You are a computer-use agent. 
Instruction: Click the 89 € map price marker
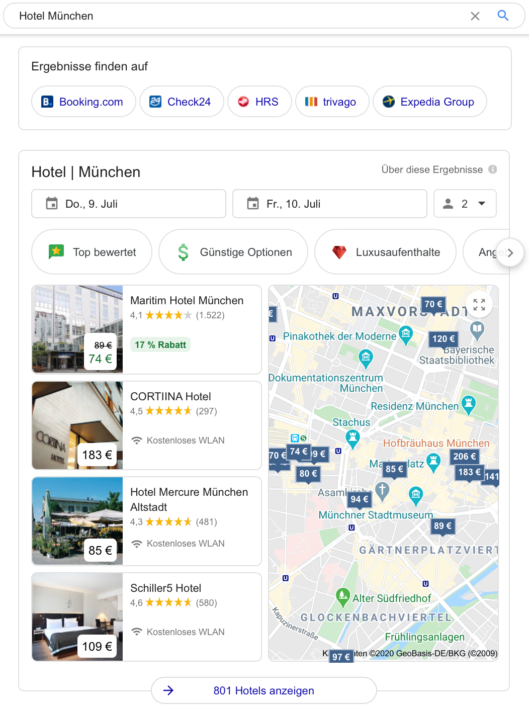point(443,526)
